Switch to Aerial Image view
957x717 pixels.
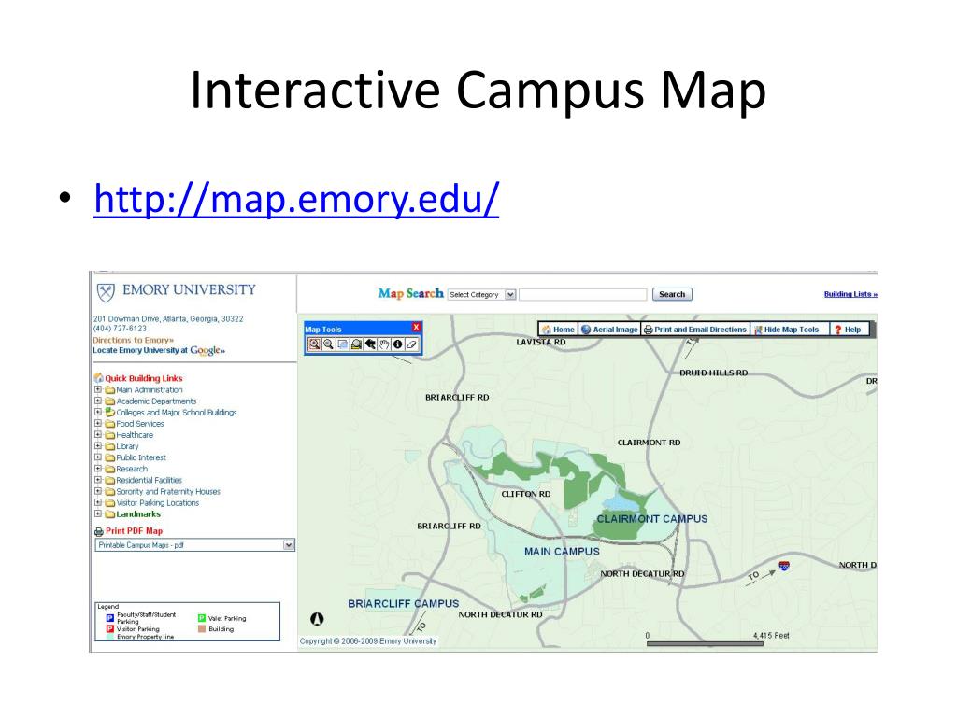click(x=609, y=330)
